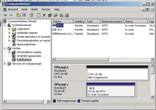Viewport: 156px width, 110px height.
Task: Select the Schijf 1 disk label
Action: pos(69,90)
